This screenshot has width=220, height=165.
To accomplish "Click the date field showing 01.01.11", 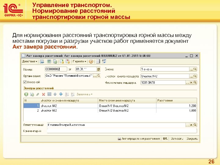I will pos(86,69).
